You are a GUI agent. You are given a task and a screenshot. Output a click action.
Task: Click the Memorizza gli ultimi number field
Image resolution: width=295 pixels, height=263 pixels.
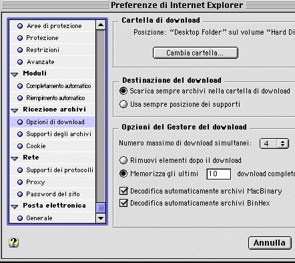[219, 174]
